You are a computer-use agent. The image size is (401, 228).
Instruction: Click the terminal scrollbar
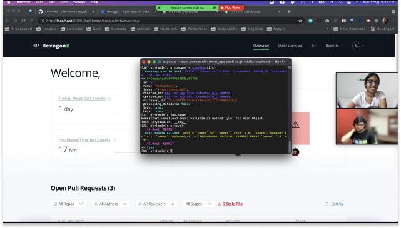[290, 146]
